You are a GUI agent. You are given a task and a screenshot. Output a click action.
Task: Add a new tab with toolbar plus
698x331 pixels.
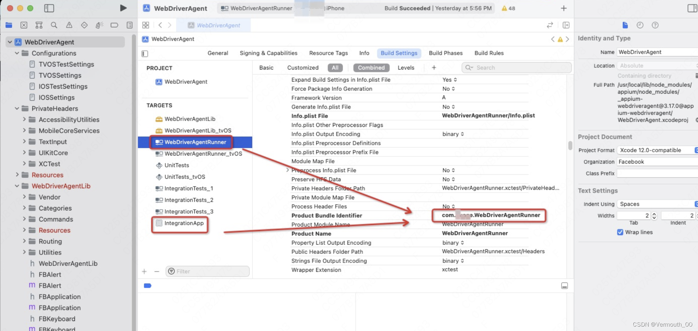click(x=564, y=8)
